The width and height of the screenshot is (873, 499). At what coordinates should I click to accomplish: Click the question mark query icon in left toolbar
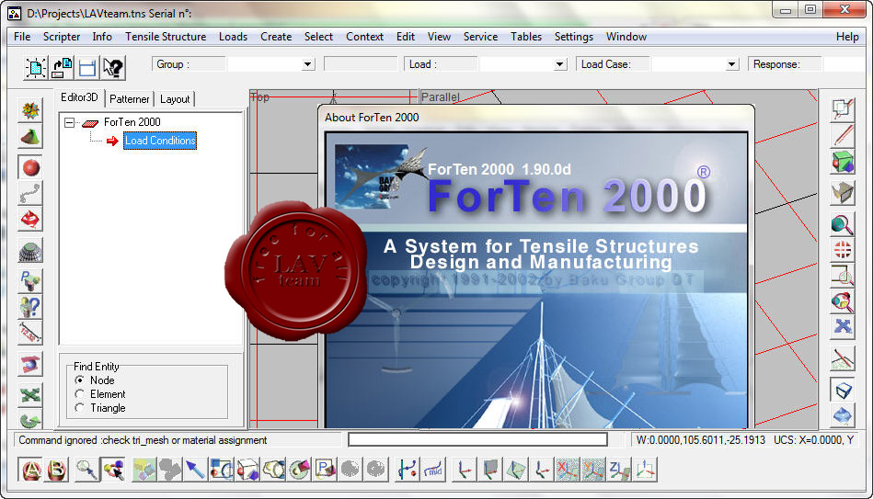coord(30,307)
